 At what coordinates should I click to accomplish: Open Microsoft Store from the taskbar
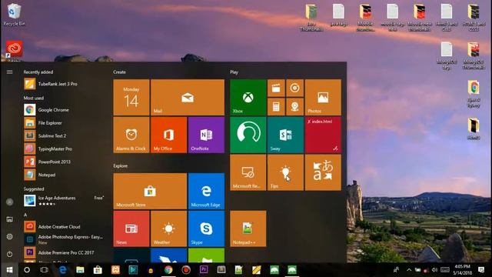tap(98, 270)
